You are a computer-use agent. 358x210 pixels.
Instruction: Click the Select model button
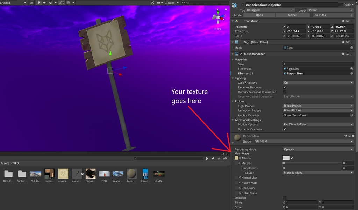(x=293, y=15)
